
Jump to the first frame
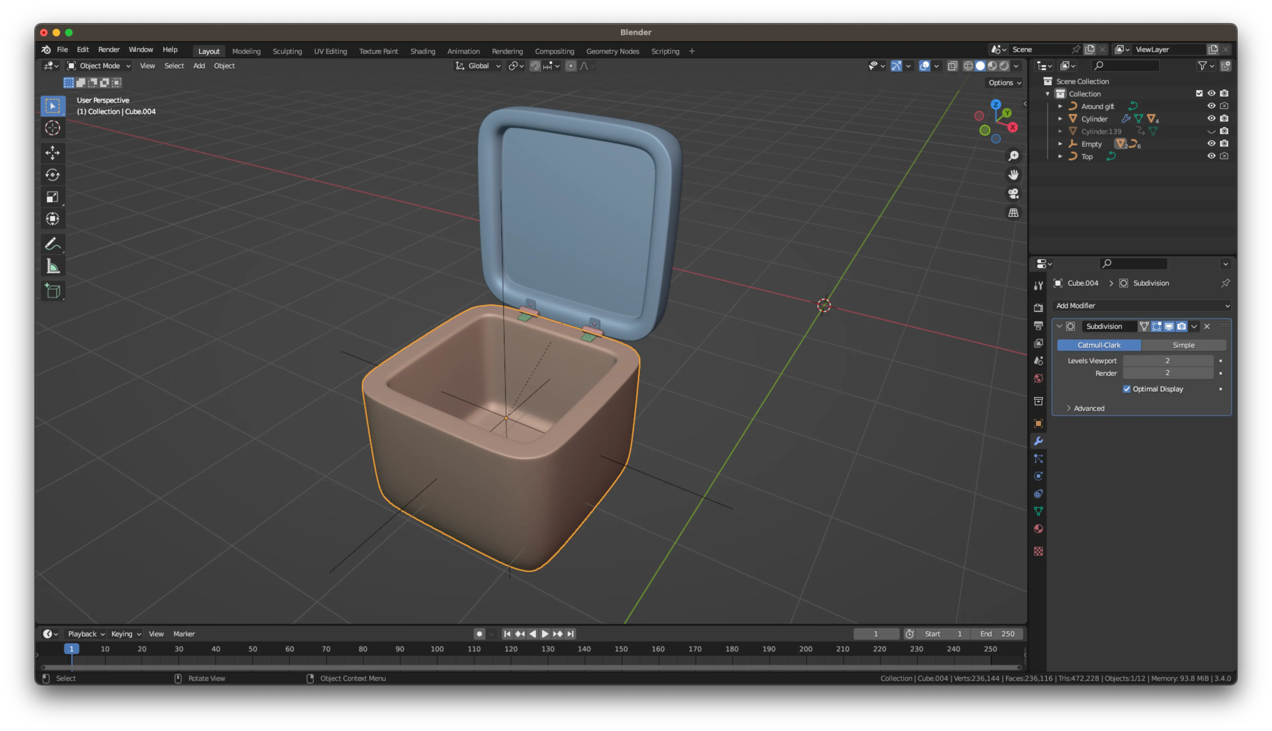tap(507, 634)
